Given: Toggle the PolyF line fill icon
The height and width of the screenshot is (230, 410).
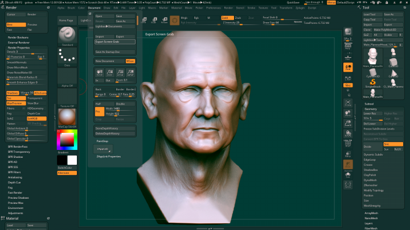Looking at the screenshot, I should [348, 144].
